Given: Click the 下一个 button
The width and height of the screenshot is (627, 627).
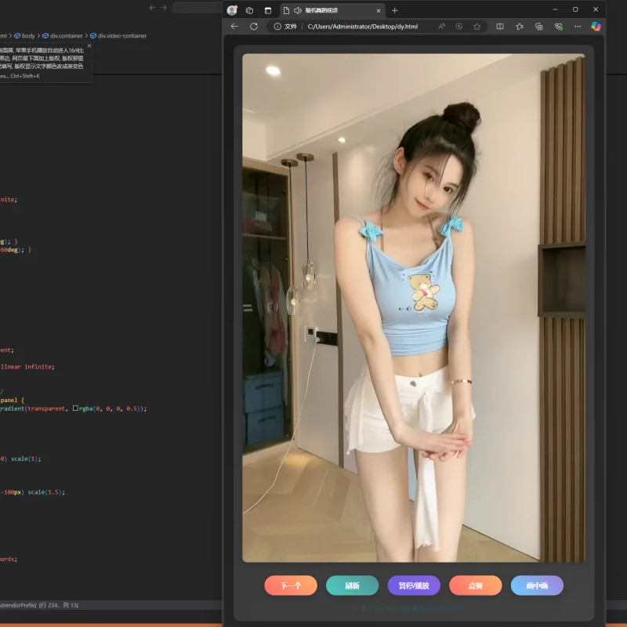Looking at the screenshot, I should coord(291,585).
